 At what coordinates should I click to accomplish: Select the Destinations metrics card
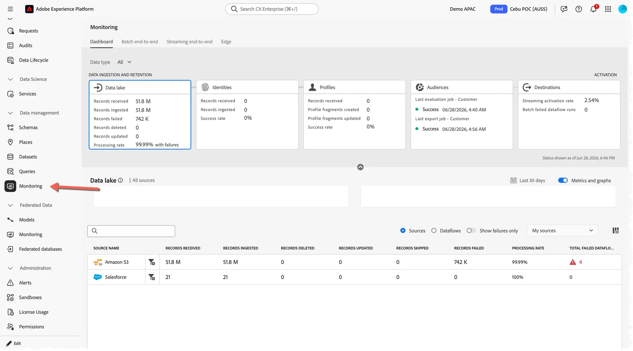point(569,115)
